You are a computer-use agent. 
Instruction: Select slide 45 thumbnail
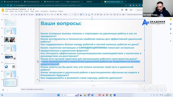pyautogui.click(x=10, y=31)
